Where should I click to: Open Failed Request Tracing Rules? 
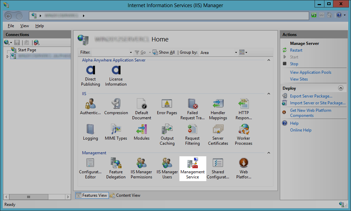coord(192,109)
